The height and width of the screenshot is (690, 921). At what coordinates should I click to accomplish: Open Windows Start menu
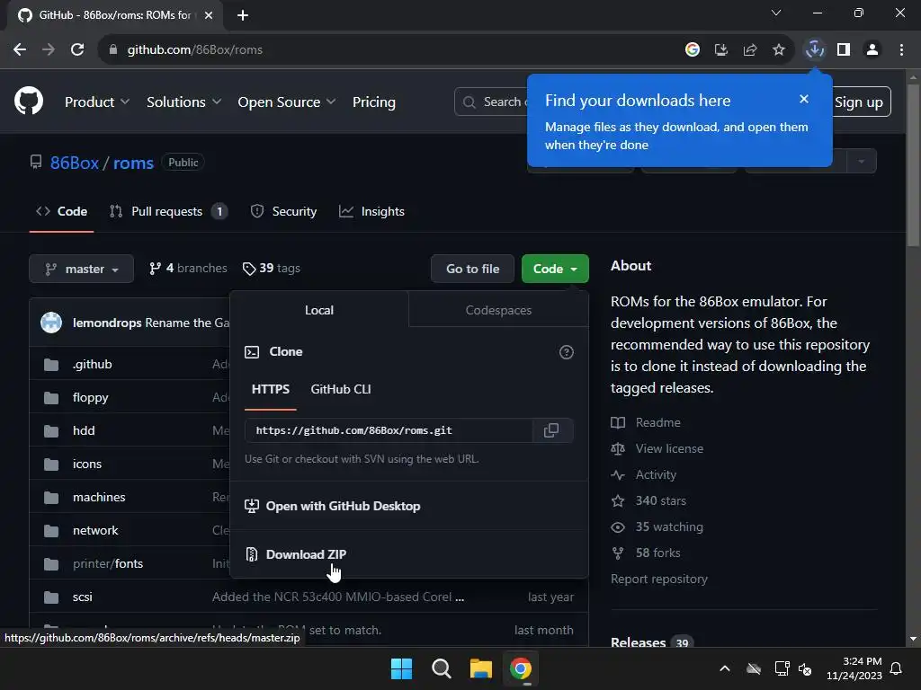[x=401, y=668]
